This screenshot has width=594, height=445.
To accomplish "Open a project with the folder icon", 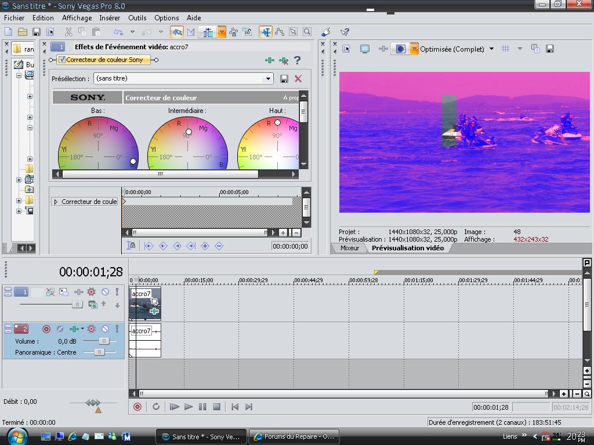I will [x=23, y=32].
